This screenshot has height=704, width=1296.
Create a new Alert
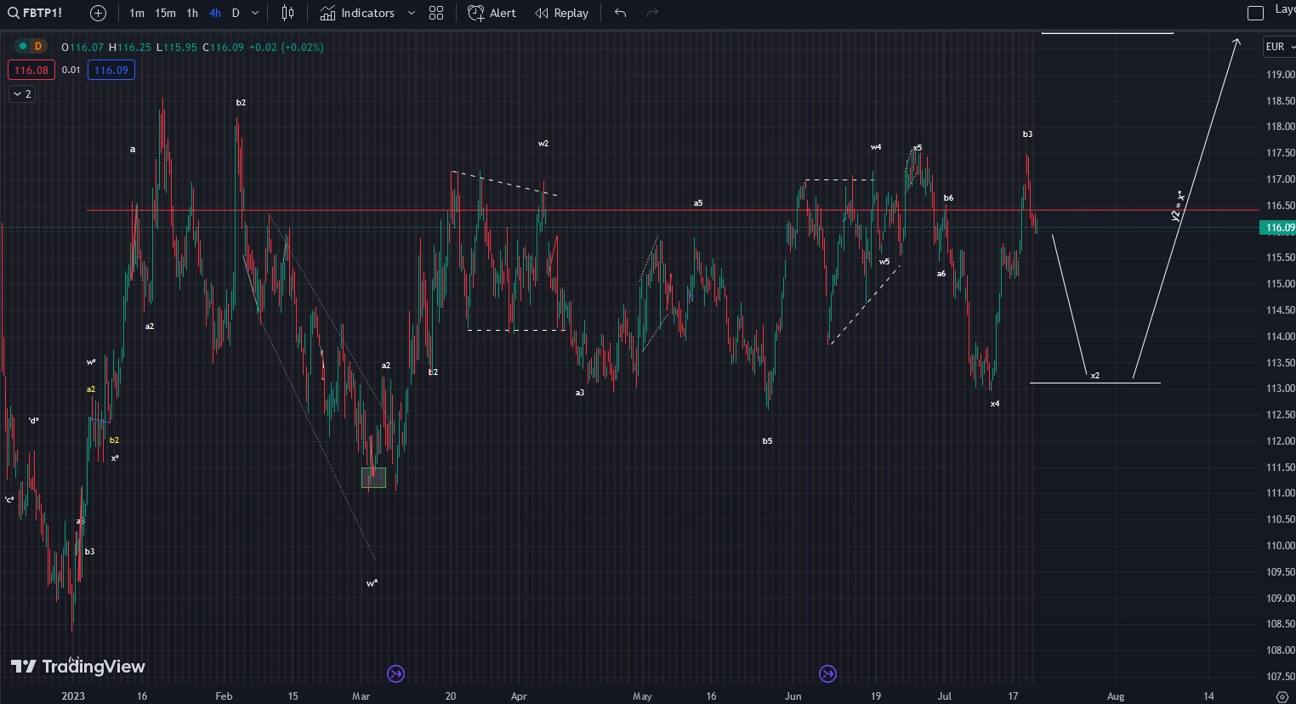(492, 13)
